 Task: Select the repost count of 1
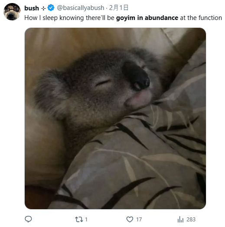[86, 220]
